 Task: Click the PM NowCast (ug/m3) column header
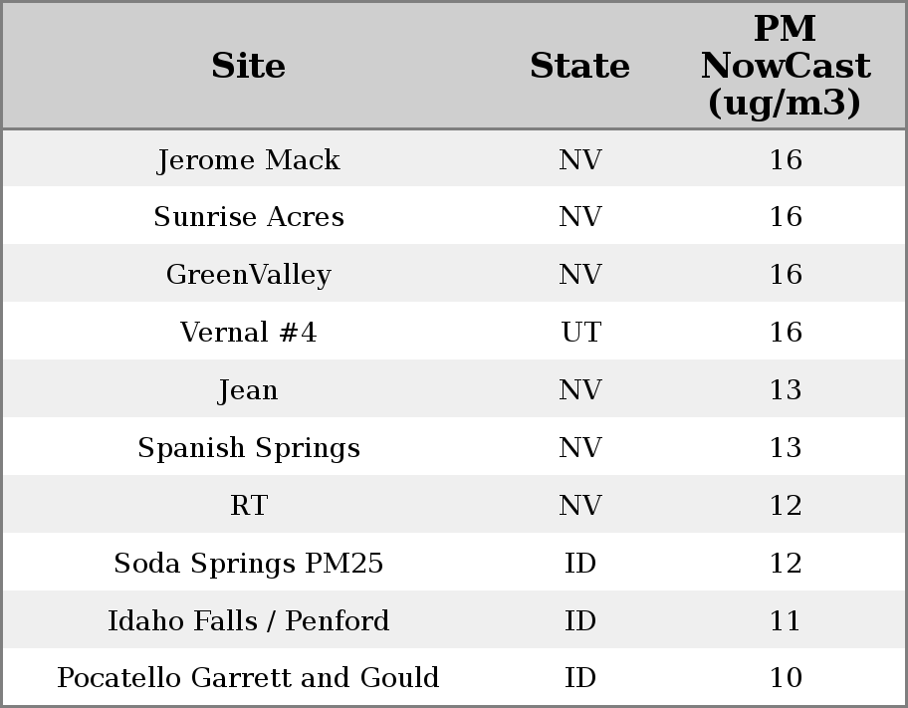pos(785,66)
